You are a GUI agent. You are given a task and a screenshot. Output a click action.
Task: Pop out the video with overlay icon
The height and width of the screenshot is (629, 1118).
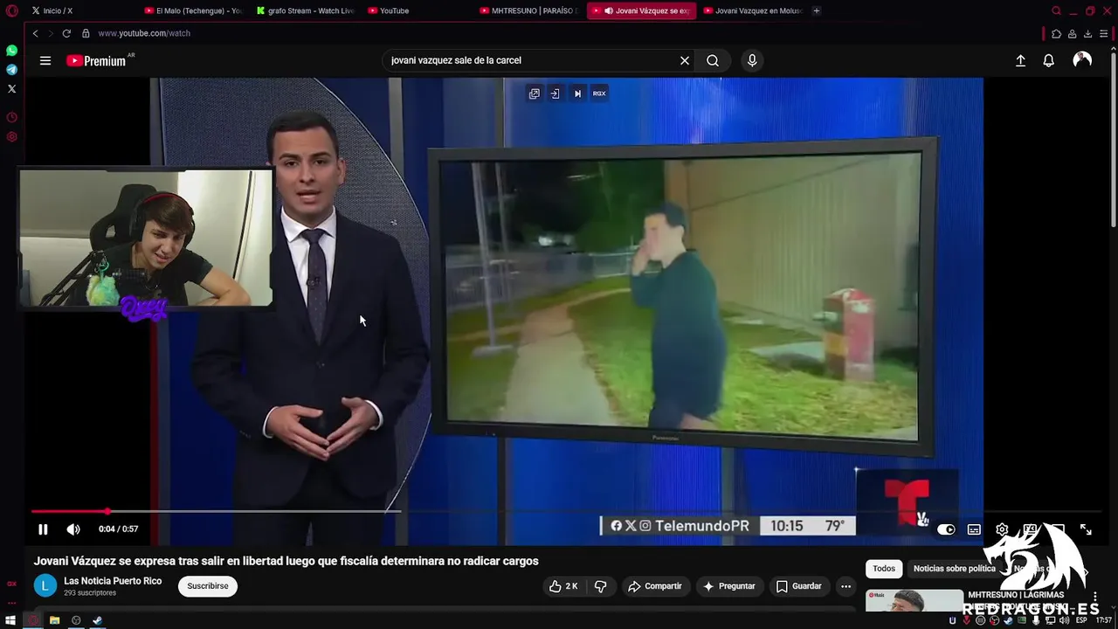click(x=534, y=93)
